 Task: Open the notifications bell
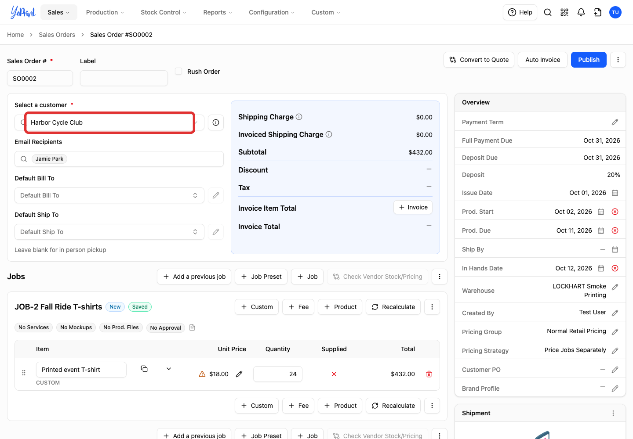coord(581,12)
